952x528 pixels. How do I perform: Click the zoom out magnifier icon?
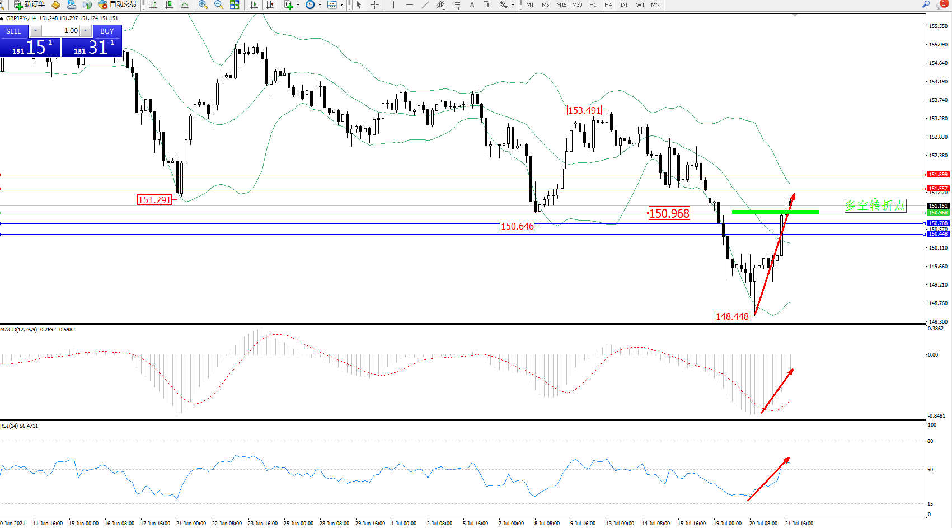219,4
